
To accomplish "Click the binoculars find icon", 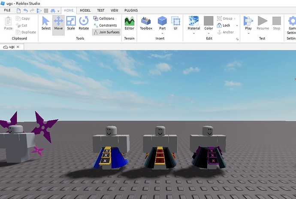I will [x=53, y=11].
